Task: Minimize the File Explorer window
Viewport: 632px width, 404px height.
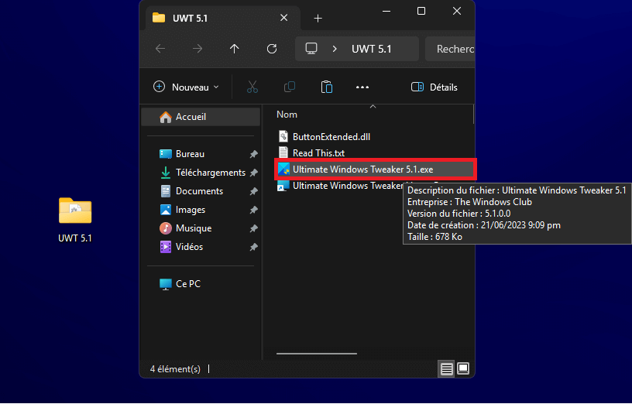Action: pos(386,11)
